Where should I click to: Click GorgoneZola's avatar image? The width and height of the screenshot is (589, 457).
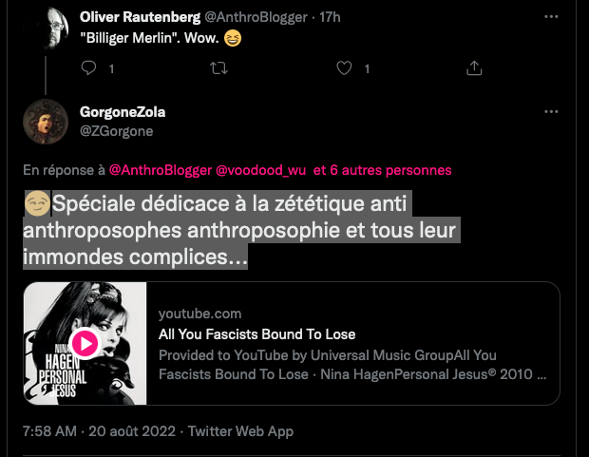click(x=47, y=121)
